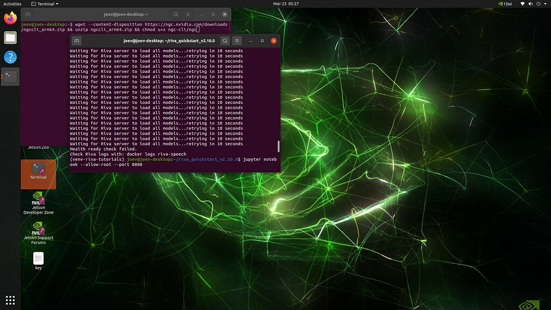Select the running Terminal icon in the dock

[10, 76]
